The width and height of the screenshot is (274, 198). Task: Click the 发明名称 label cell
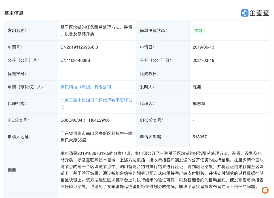31,31
